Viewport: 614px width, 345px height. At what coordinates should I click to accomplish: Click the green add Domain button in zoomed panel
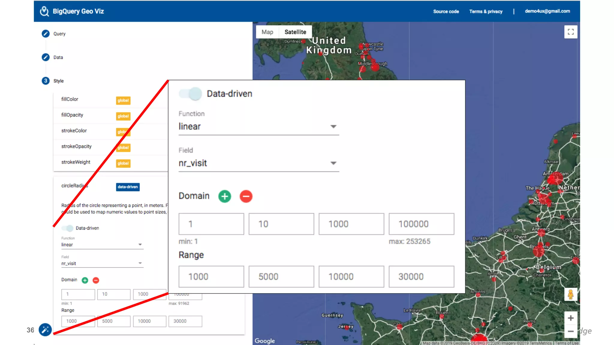(x=225, y=196)
